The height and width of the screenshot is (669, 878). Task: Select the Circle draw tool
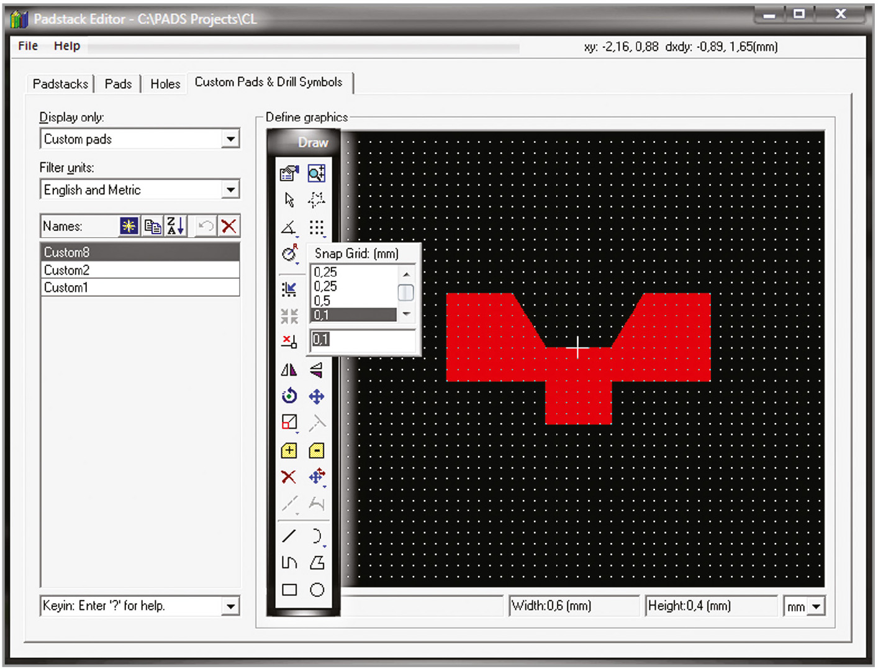pos(317,589)
